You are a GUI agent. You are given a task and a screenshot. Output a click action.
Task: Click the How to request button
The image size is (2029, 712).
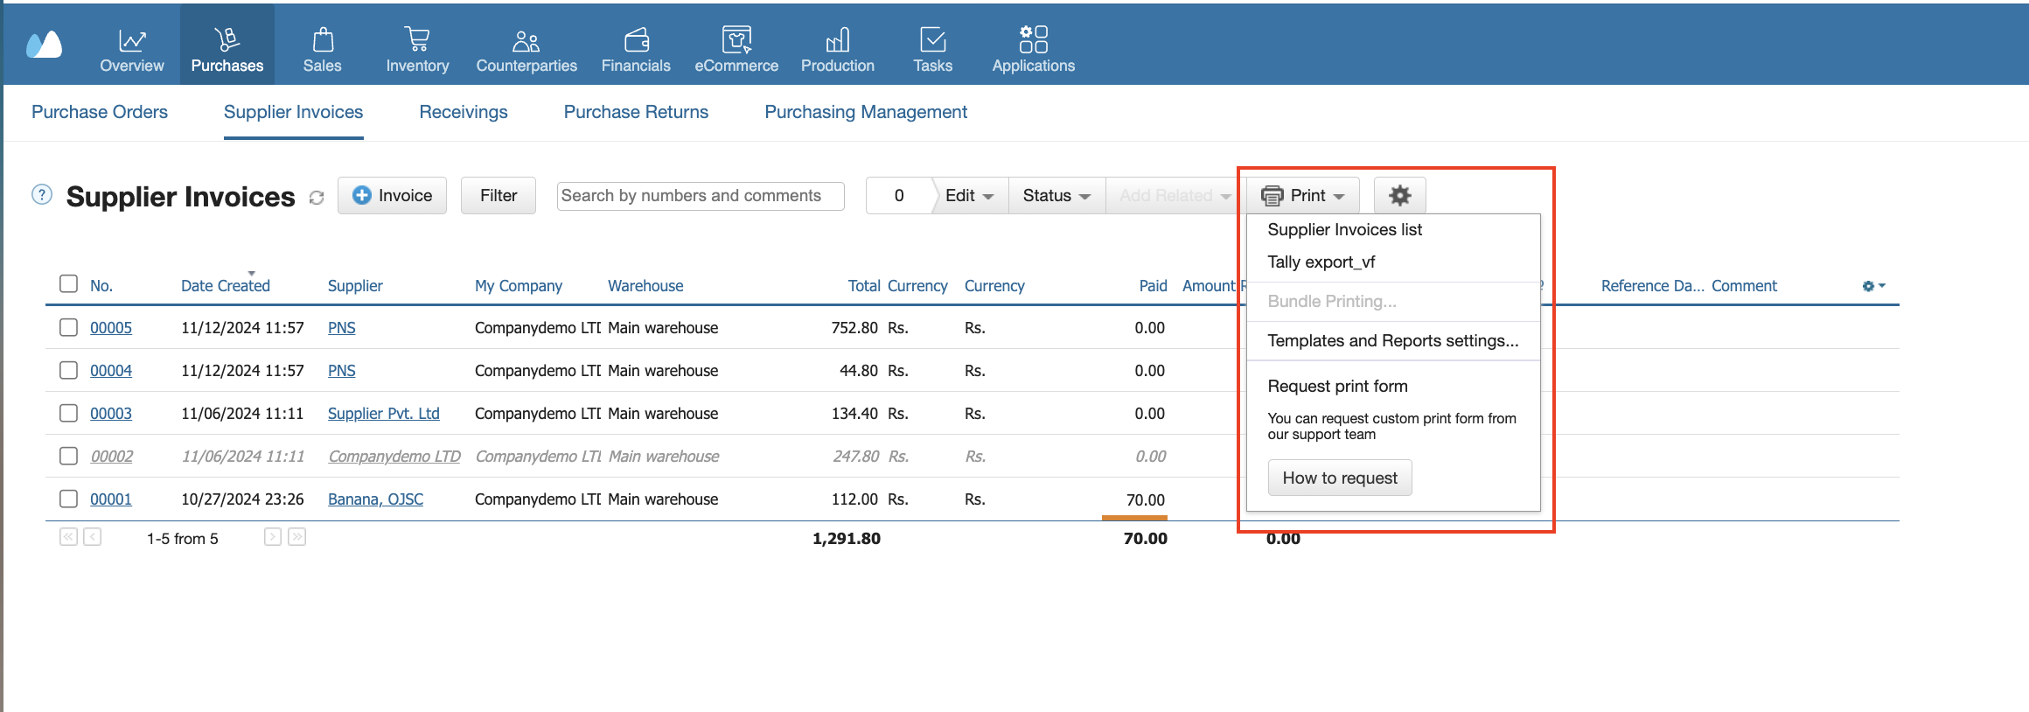pos(1340,478)
